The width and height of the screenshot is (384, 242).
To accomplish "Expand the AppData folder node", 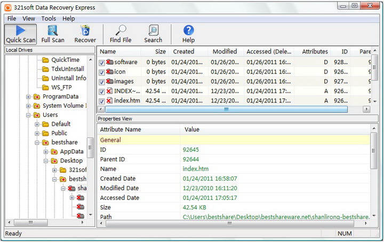I will coord(46,151).
